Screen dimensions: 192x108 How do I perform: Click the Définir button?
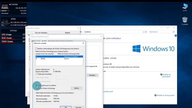pos(76,88)
